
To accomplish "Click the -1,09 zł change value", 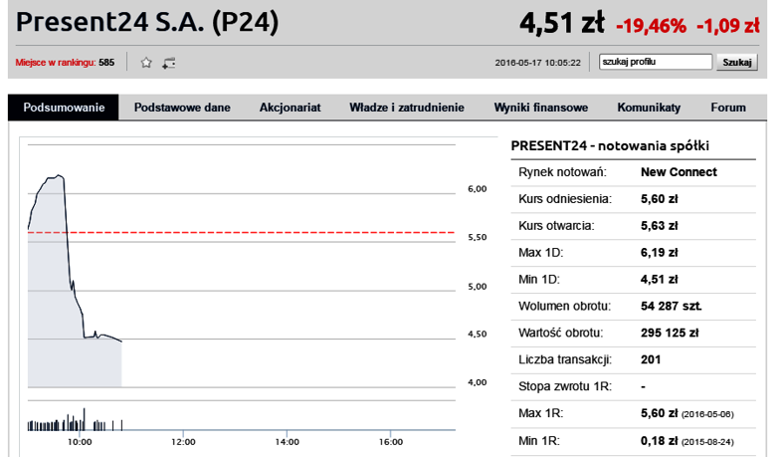I will (727, 26).
